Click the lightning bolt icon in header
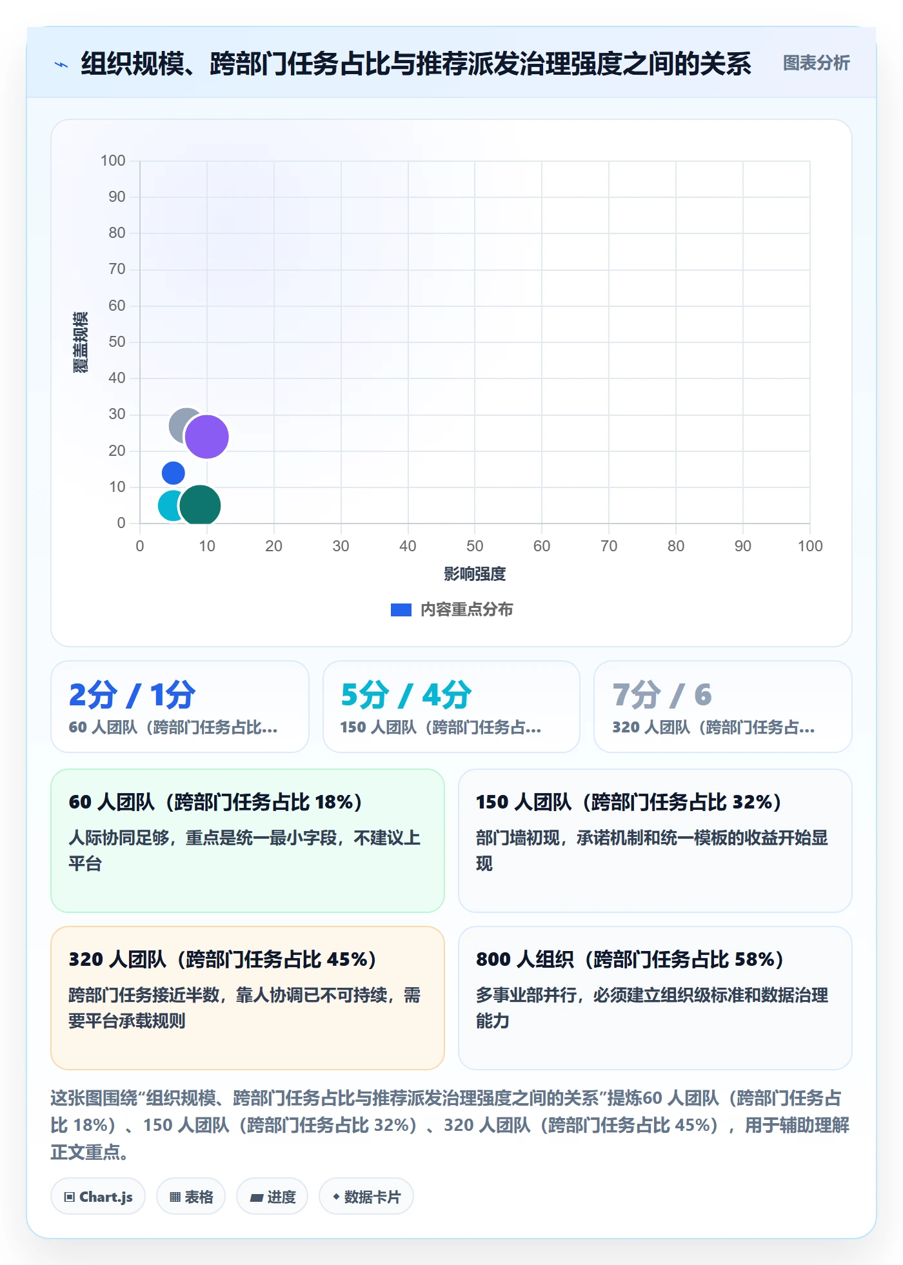 pos(61,64)
